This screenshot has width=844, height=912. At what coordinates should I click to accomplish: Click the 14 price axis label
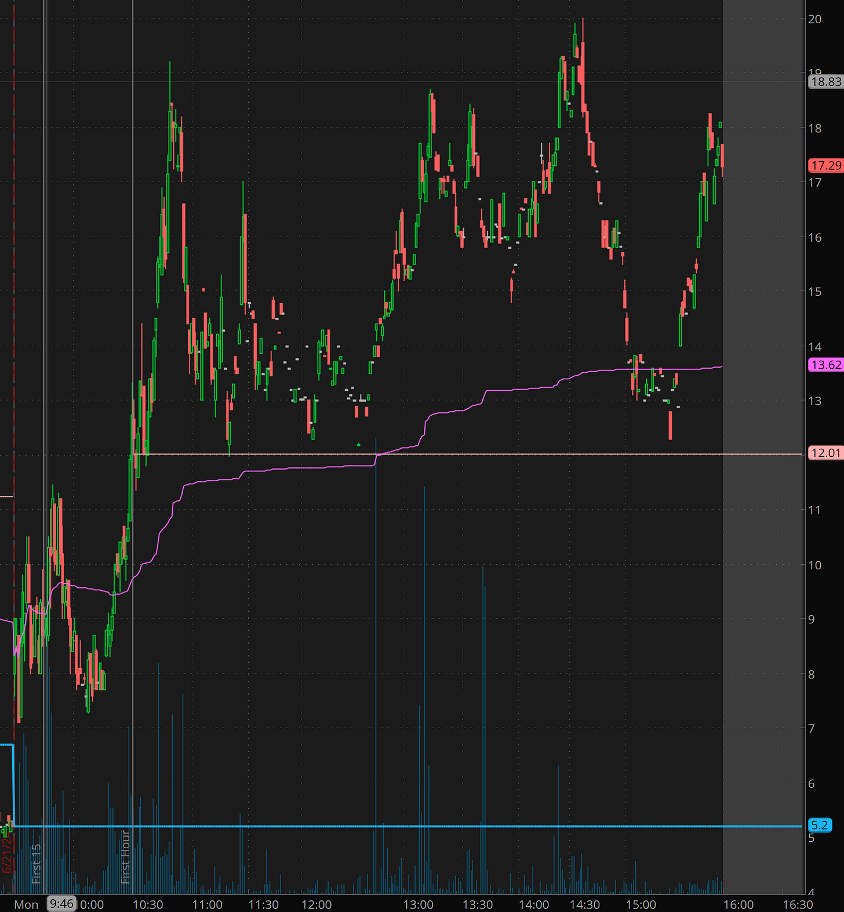pyautogui.click(x=815, y=347)
